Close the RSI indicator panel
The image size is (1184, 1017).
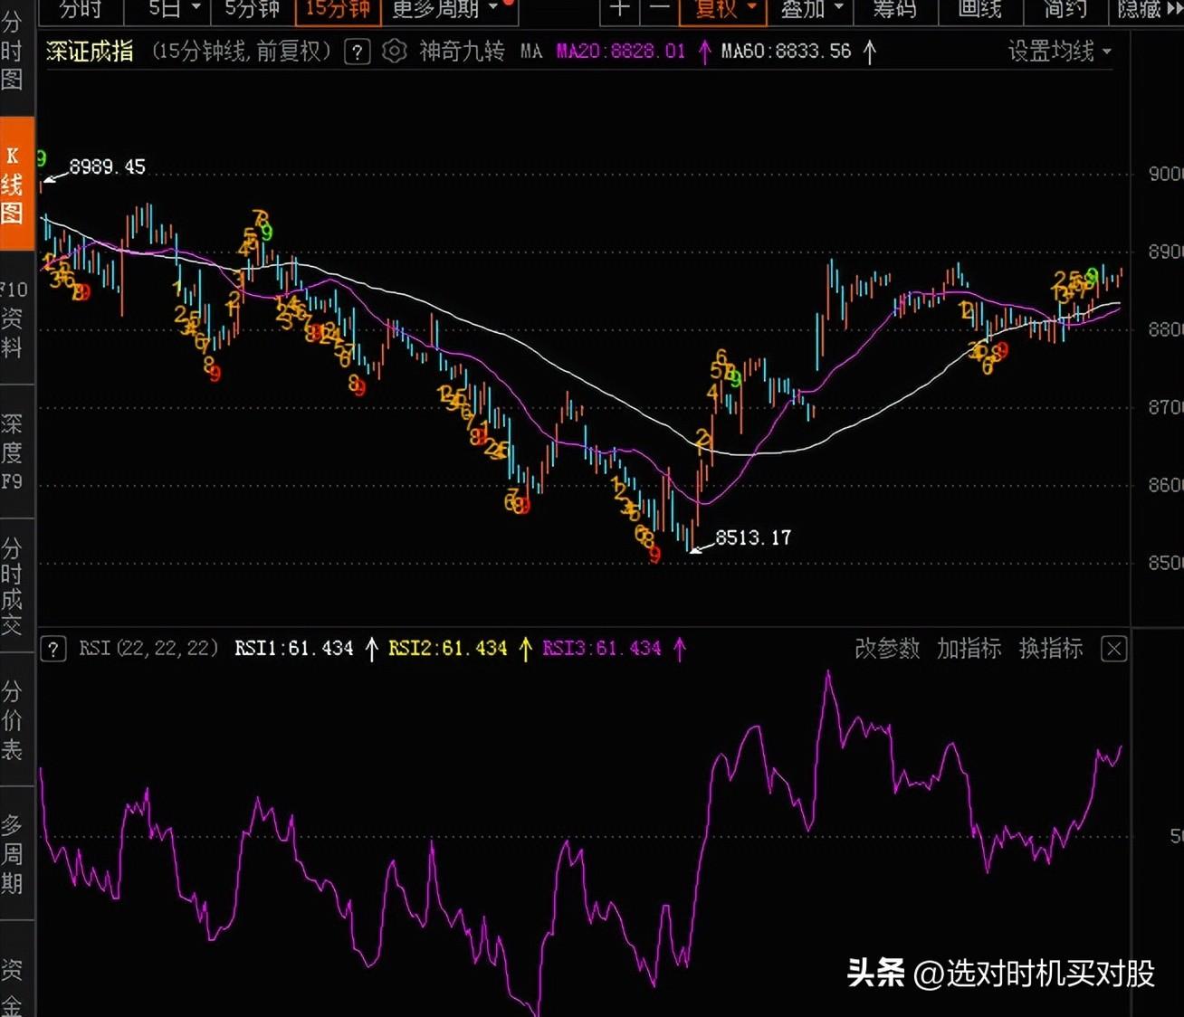click(1114, 649)
